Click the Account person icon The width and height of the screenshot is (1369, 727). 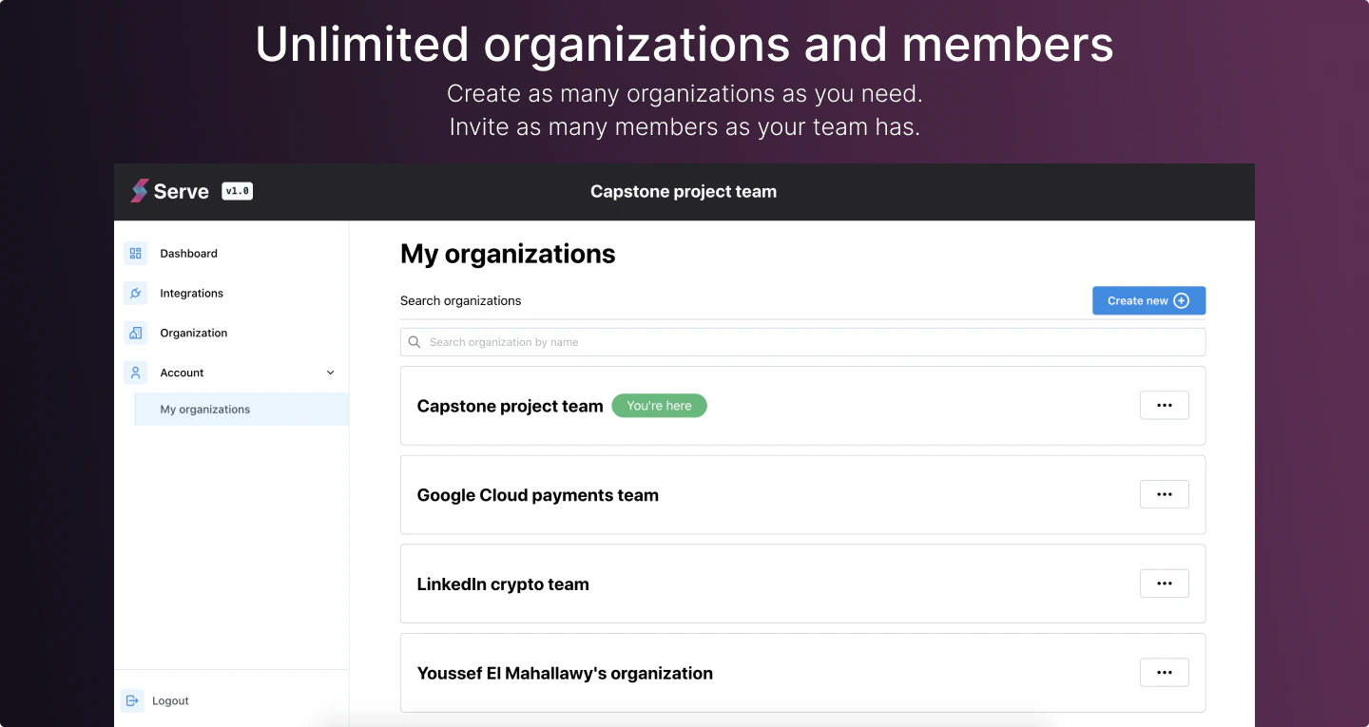[x=136, y=373]
